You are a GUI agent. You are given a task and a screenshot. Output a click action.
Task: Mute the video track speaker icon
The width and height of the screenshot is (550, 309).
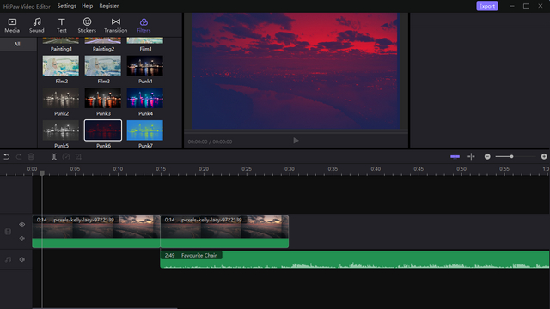[x=22, y=239]
